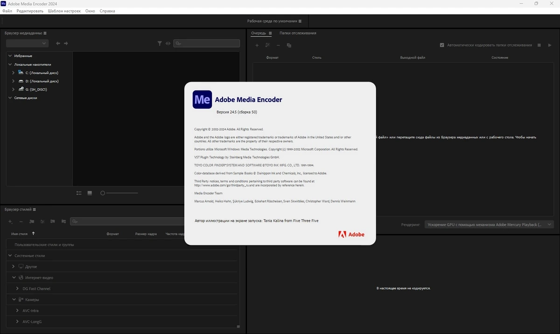Open the Шаблон настроек menu
This screenshot has width=560, height=334.
(x=64, y=11)
